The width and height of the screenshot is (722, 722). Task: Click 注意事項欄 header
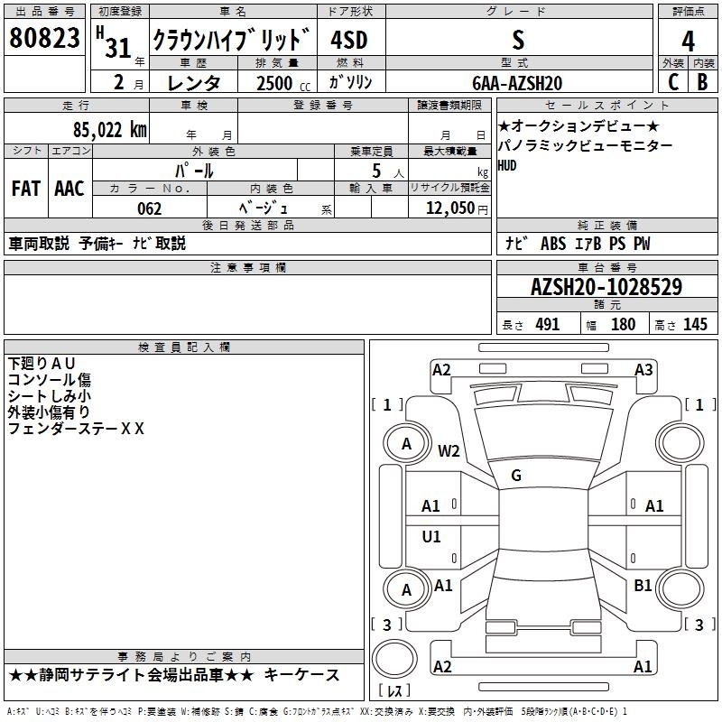tap(248, 267)
